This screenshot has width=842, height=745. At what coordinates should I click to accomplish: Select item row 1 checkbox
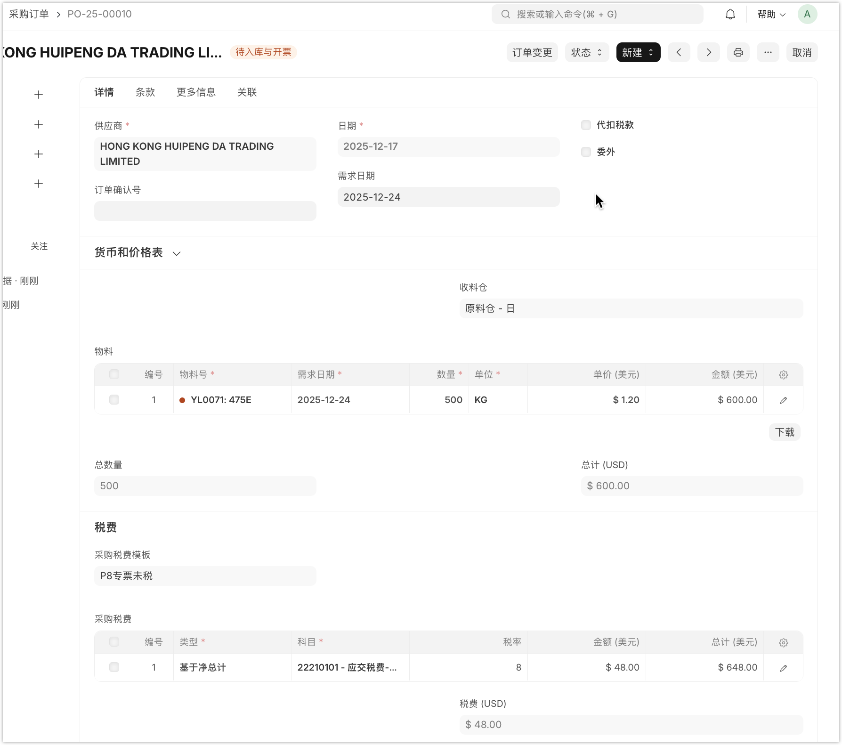click(x=114, y=400)
